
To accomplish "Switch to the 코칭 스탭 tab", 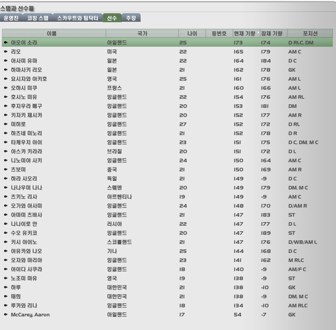I will 37,18.
